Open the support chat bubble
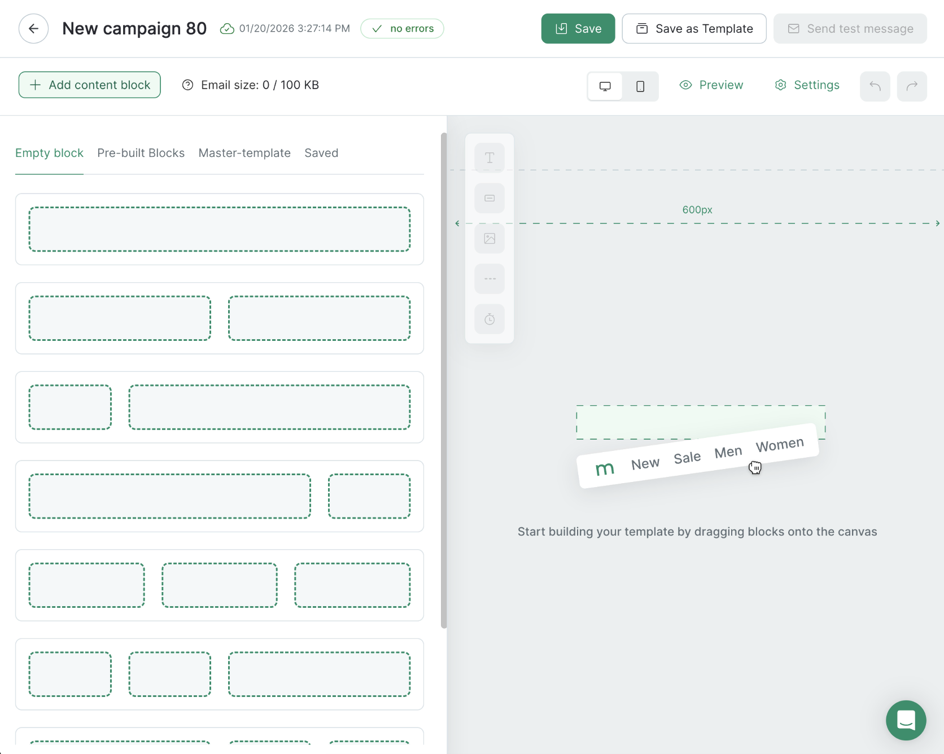 [x=906, y=721]
